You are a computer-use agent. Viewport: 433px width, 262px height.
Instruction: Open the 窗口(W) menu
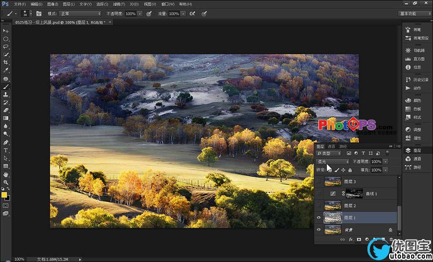pyautogui.click(x=167, y=4)
